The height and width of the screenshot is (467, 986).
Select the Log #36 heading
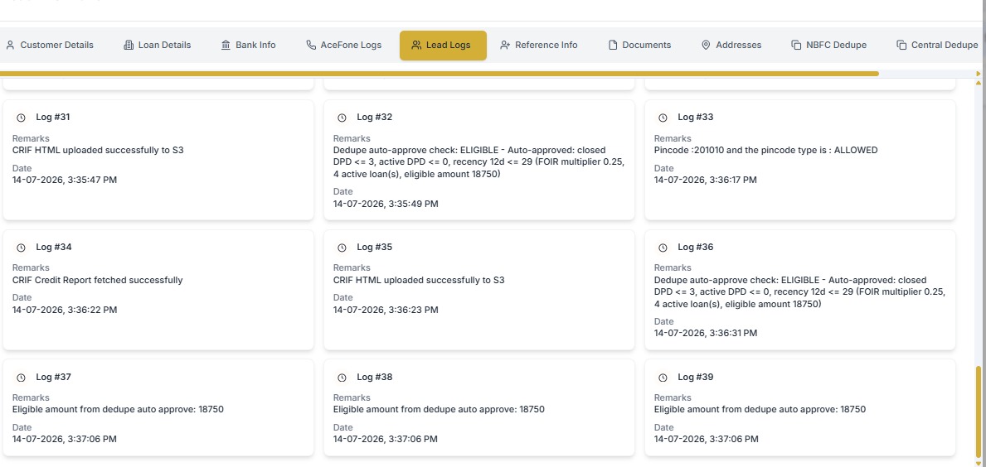pyautogui.click(x=696, y=248)
